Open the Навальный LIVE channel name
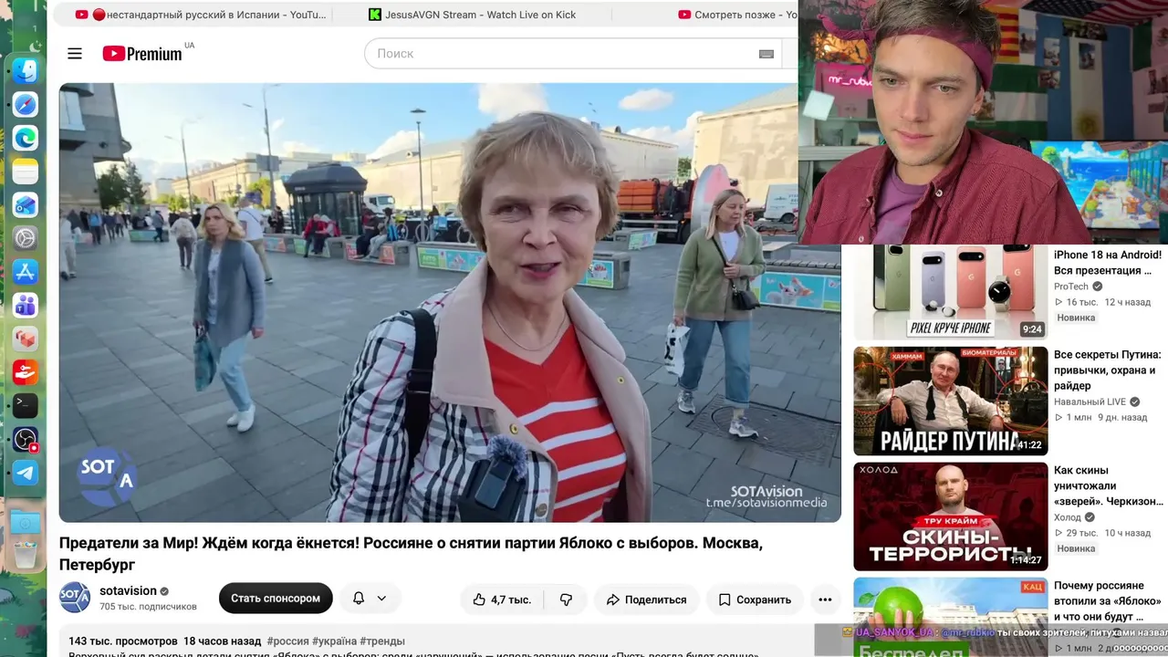Viewport: 1168px width, 657px height. coord(1090,401)
